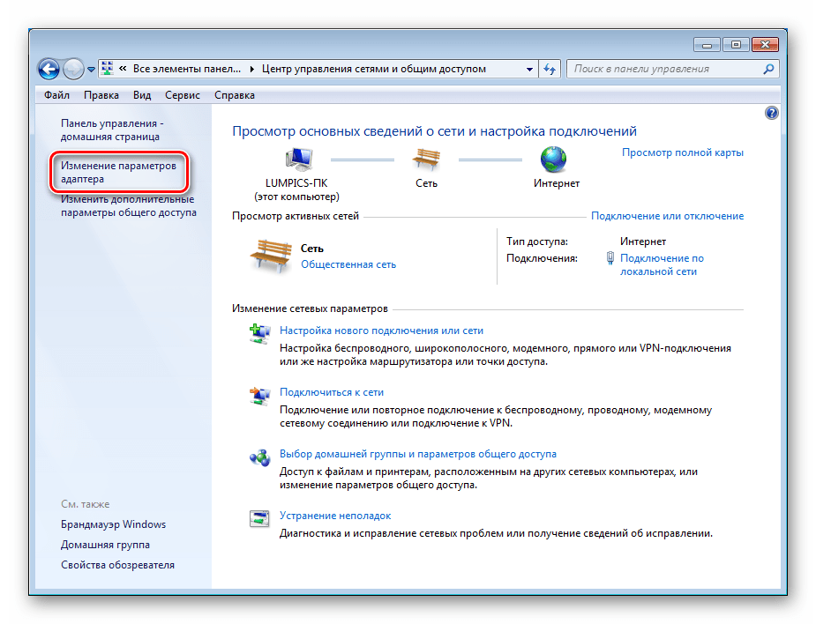Click the new connection setup icon

click(x=259, y=334)
